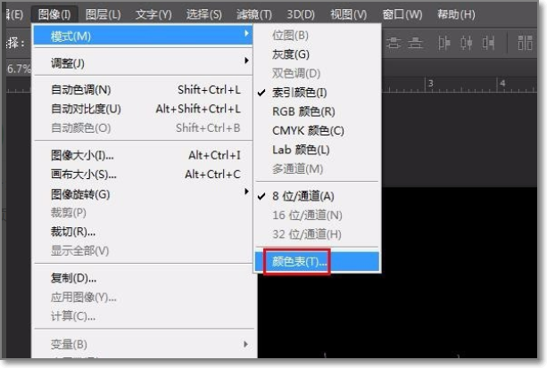Open the 3D(D) menu
Viewport: 547px width, 368px height.
click(301, 14)
